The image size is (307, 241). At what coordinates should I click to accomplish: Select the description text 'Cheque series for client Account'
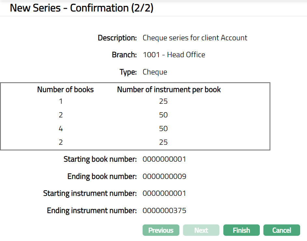195,38
